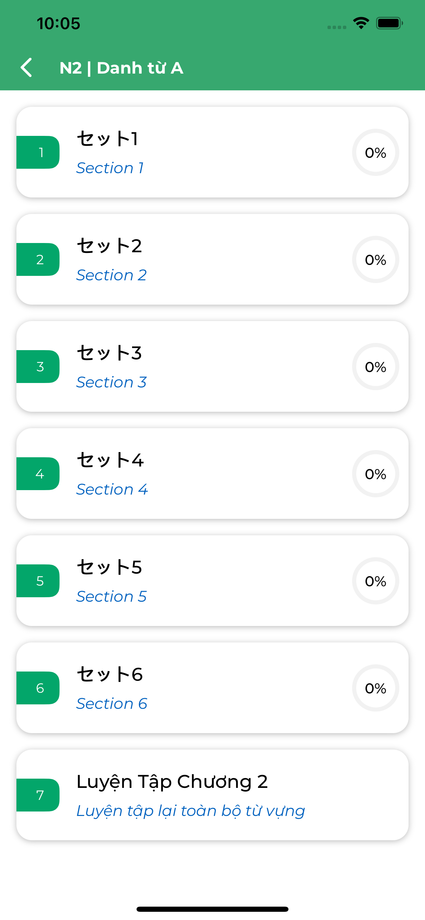This screenshot has height=920, width=425.
Task: Tap the green number 3 badge
Action: tap(38, 367)
